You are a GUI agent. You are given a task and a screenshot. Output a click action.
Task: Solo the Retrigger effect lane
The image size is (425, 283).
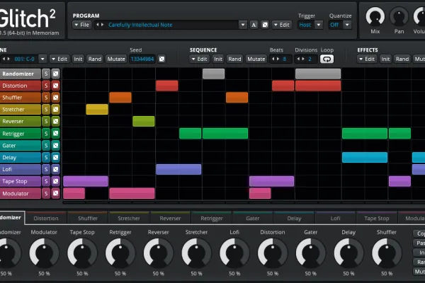[x=46, y=134]
